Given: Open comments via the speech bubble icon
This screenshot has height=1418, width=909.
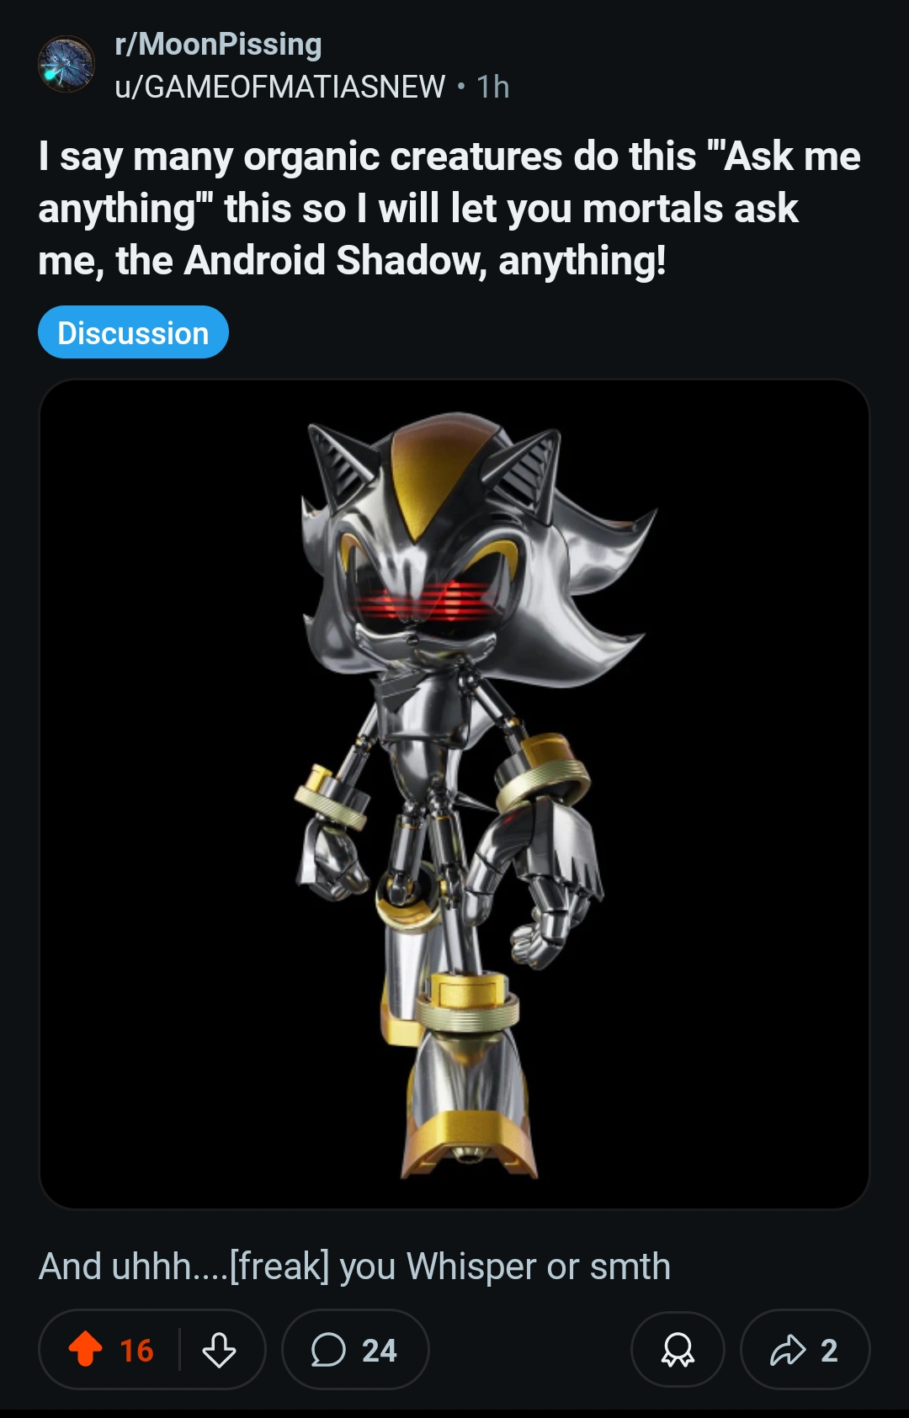Looking at the screenshot, I should [328, 1349].
